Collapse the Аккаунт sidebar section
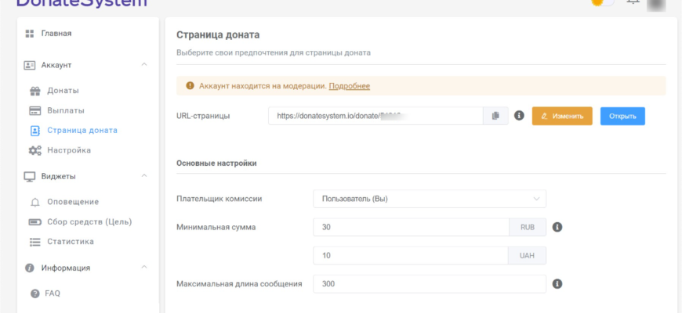 tap(144, 65)
